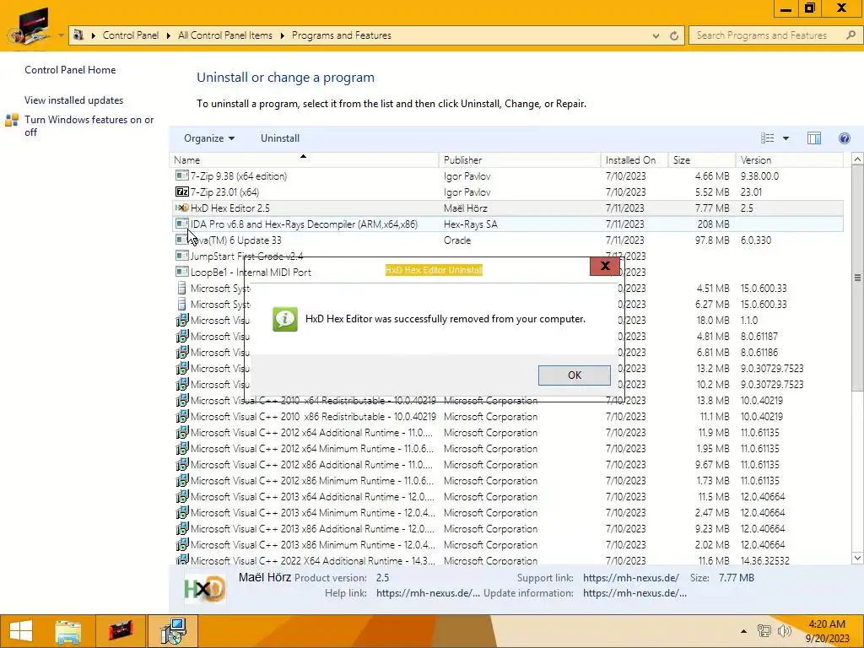Screen dimensions: 864x648
Task: Click OK in the uninstall confirmation dialog
Action: [574, 375]
